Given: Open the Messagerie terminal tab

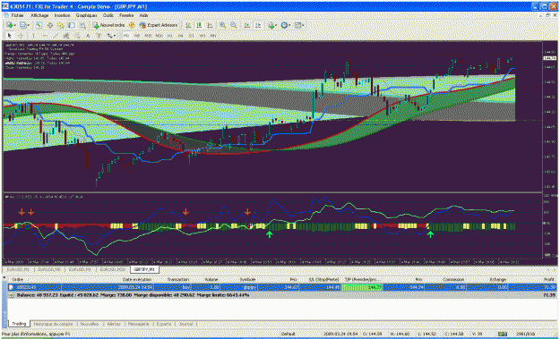Looking at the screenshot, I should (139, 324).
